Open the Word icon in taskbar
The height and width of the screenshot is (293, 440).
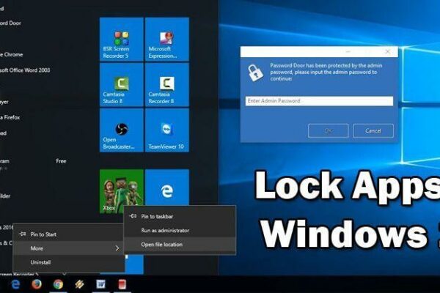tap(100, 284)
